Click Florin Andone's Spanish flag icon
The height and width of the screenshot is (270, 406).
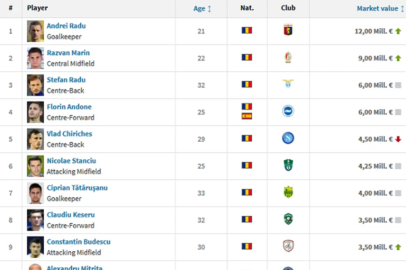[x=247, y=116]
